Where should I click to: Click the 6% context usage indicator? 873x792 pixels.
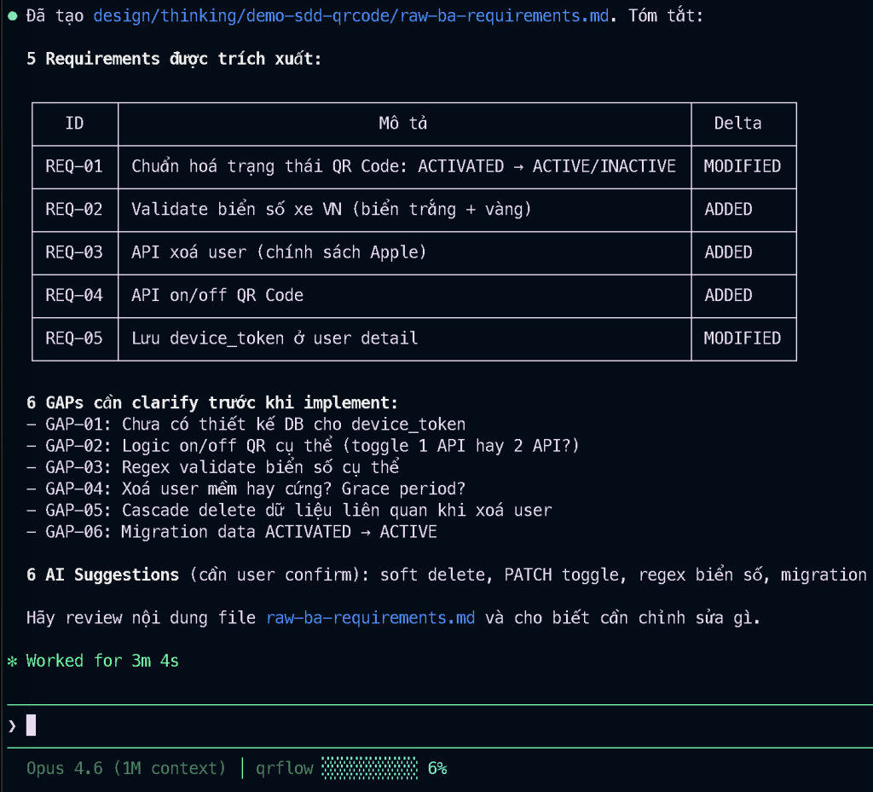pos(437,768)
